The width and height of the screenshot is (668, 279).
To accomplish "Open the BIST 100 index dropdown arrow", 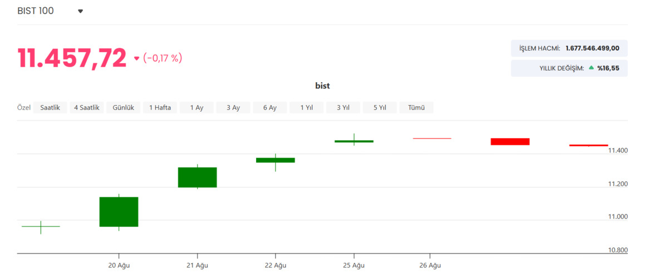I will pos(80,11).
